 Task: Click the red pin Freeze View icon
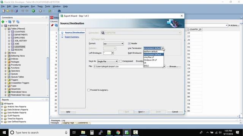(52, 25)
